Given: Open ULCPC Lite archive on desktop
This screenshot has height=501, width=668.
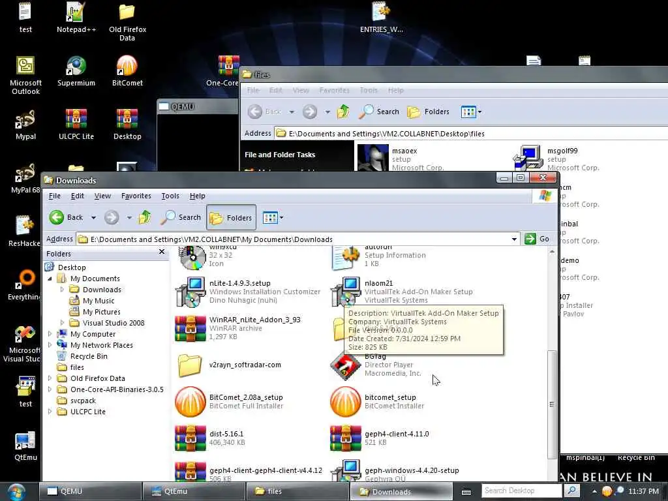Looking at the screenshot, I should coord(76,125).
